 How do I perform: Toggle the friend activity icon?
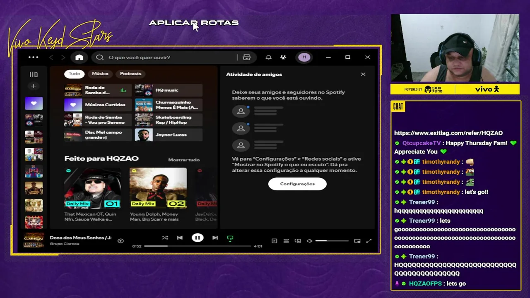tap(283, 57)
